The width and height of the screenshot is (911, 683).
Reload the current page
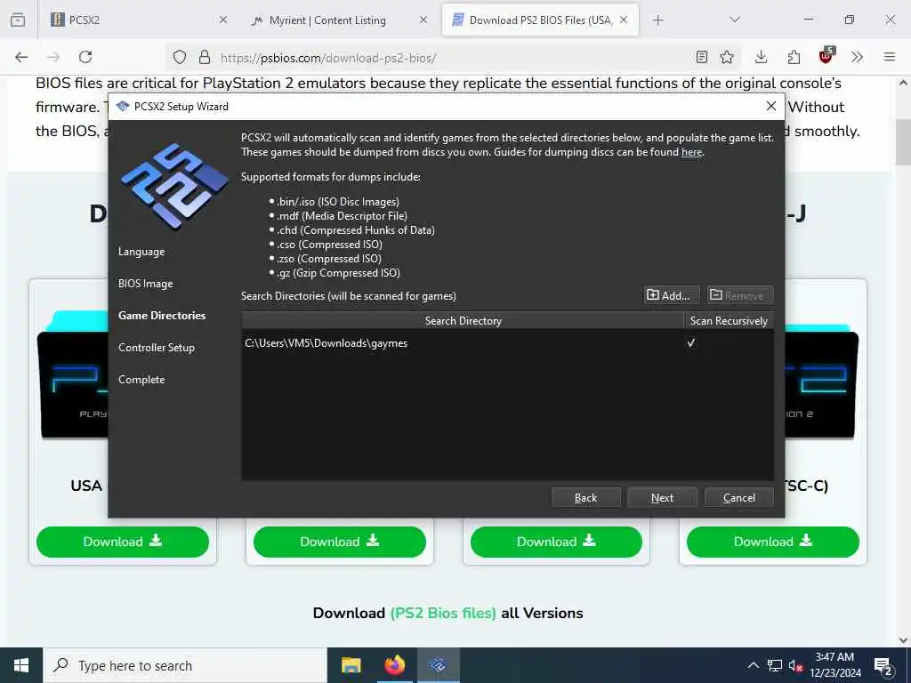[x=86, y=57]
